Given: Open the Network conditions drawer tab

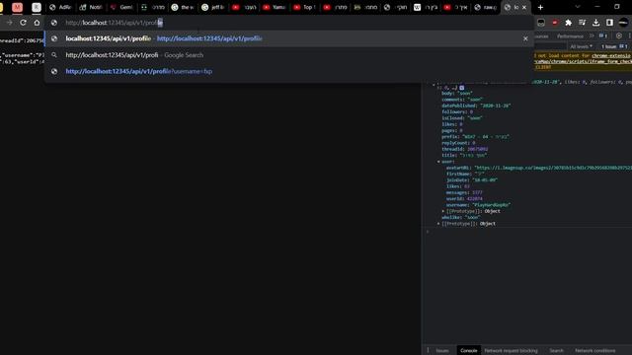Looking at the screenshot, I should [x=594, y=351].
